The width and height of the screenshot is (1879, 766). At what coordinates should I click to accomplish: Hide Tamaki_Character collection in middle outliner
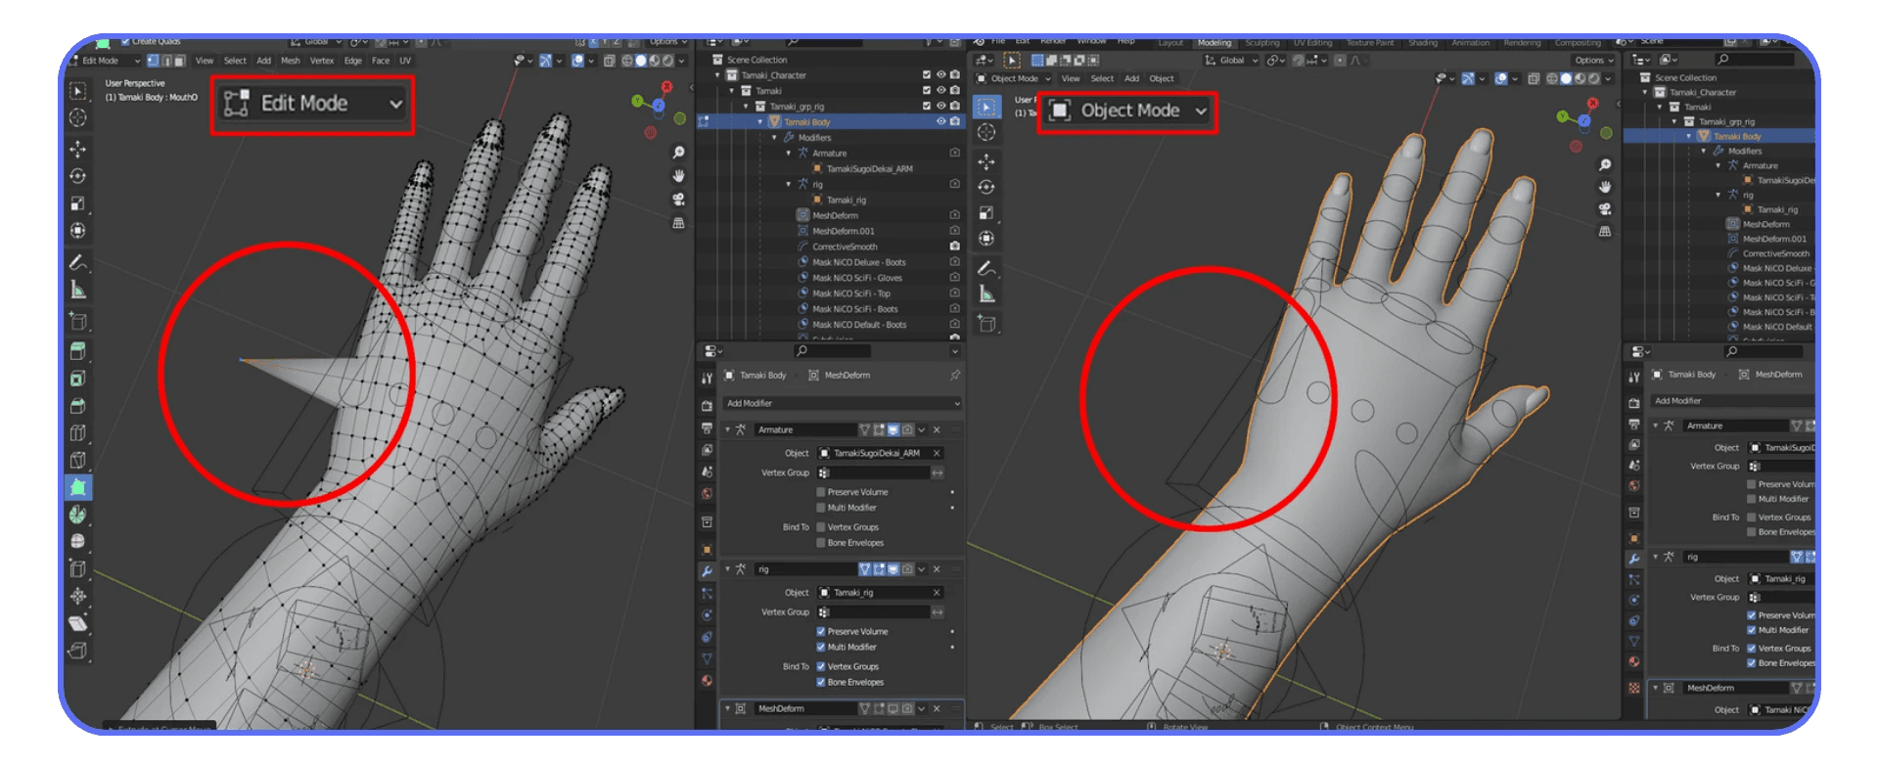point(941,75)
